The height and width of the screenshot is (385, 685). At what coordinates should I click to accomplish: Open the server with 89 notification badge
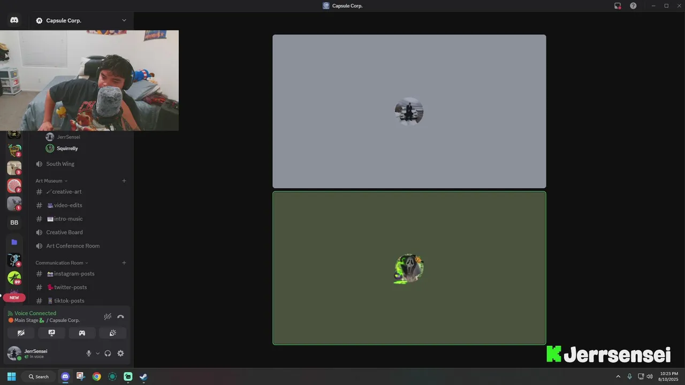[x=14, y=278]
